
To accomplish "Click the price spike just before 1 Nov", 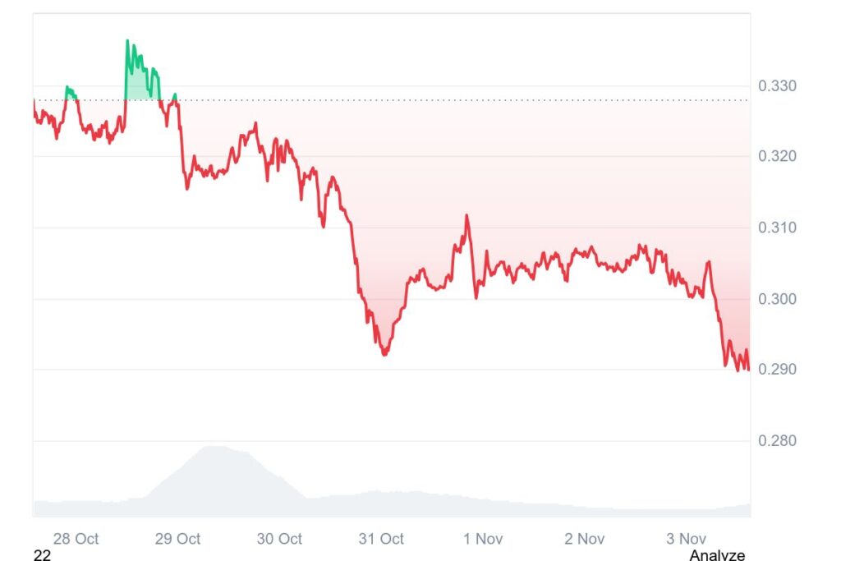I will click(466, 216).
